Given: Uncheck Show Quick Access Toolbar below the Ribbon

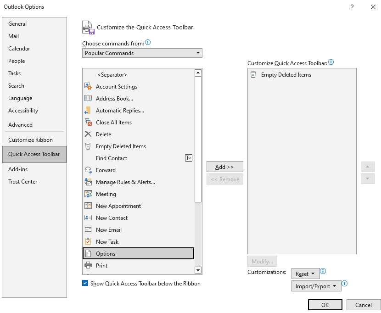Looking at the screenshot, I should pos(85,283).
